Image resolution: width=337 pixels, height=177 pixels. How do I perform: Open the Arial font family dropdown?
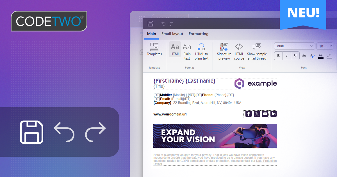coord(295,46)
